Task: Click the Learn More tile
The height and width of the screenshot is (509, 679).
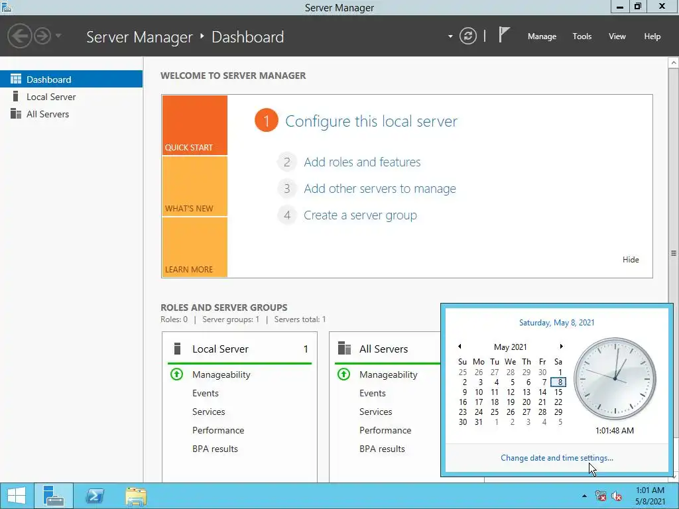Action: point(194,247)
